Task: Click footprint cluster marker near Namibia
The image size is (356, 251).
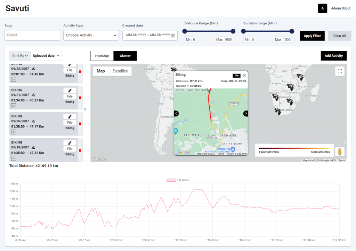Action: click(x=276, y=97)
